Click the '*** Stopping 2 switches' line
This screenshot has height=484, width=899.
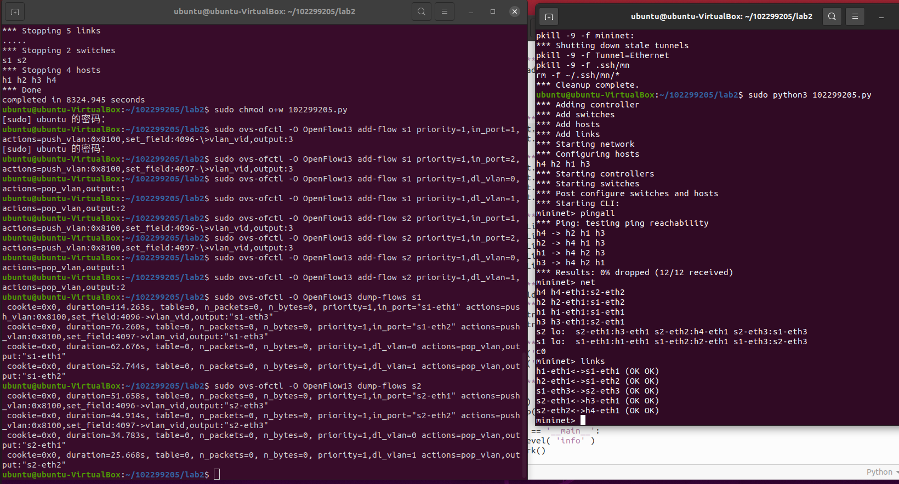[59, 50]
